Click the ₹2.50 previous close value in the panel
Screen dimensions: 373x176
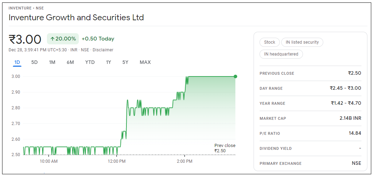point(354,73)
